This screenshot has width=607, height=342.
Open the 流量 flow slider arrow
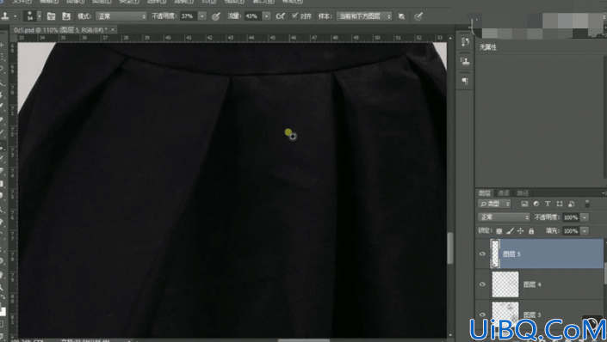[x=267, y=16]
